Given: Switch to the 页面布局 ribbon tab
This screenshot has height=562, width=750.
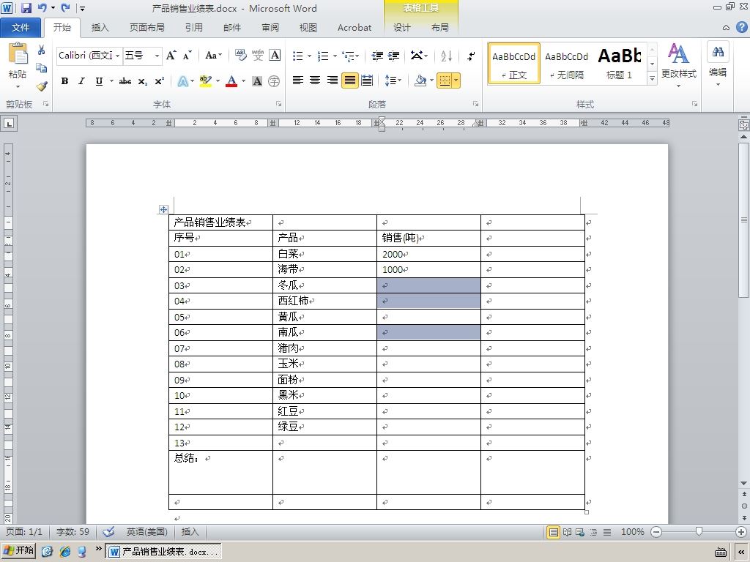Looking at the screenshot, I should pyautogui.click(x=146, y=28).
